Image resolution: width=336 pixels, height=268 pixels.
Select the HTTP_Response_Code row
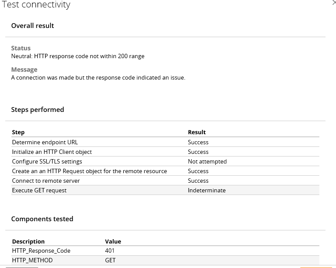(x=165, y=251)
